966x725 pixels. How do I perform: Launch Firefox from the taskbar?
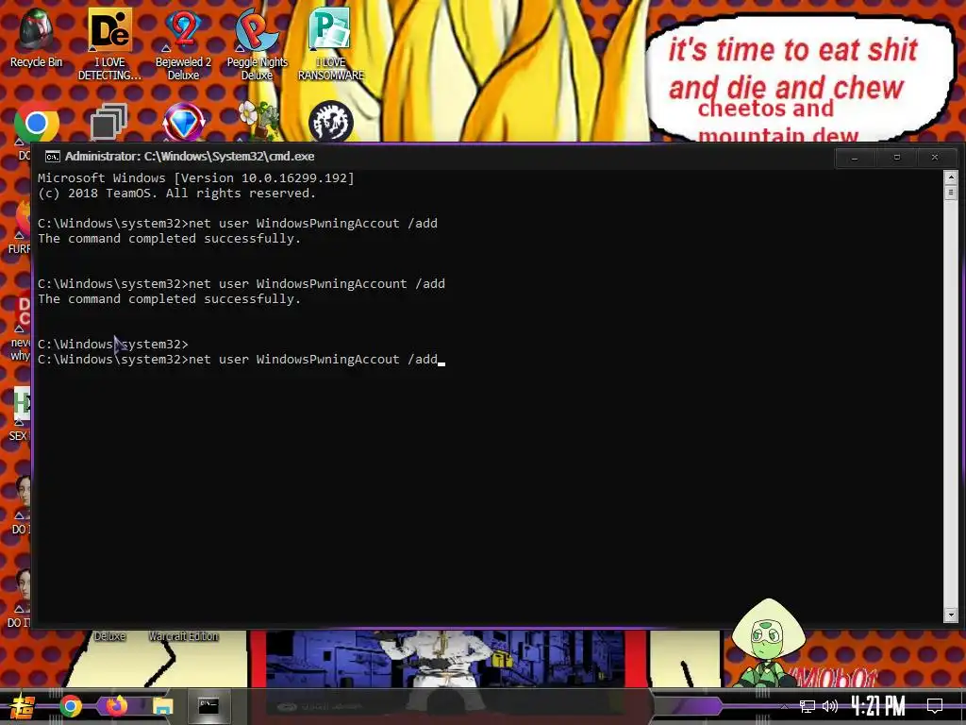(x=116, y=706)
